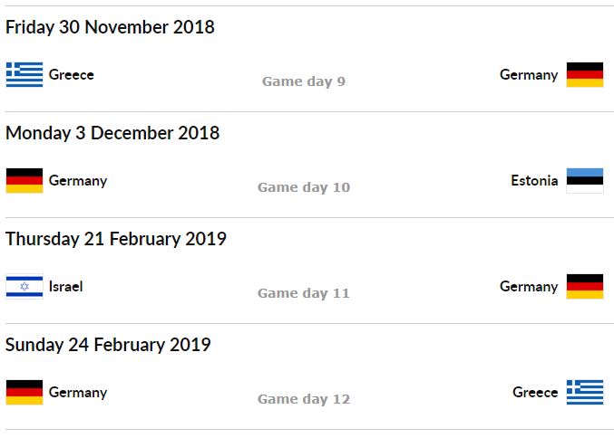Click the Greece flag for Game day 9
This screenshot has height=438, width=614.
[x=24, y=74]
